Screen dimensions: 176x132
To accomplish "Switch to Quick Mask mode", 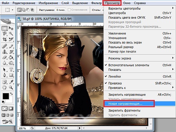I will (x=11, y=109).
